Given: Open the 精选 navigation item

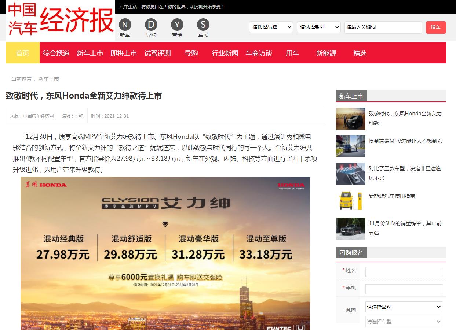Looking at the screenshot, I should pos(360,53).
